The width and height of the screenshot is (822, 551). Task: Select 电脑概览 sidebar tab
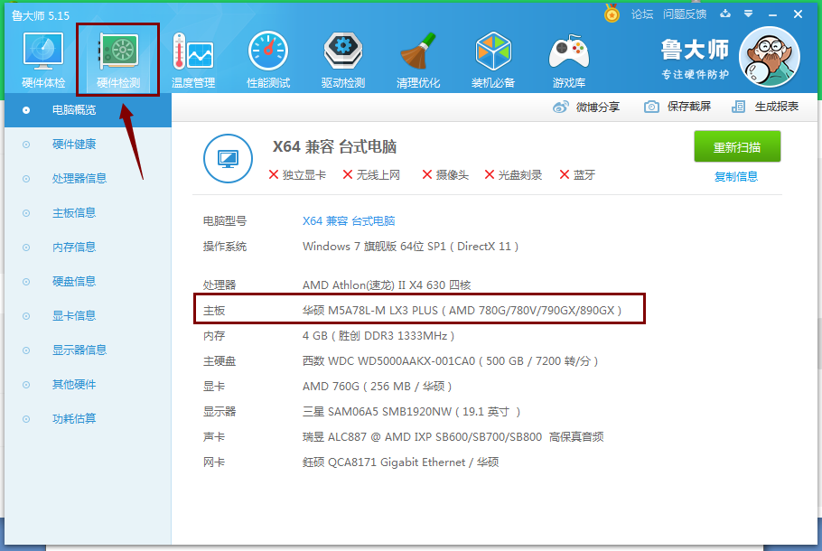point(89,110)
